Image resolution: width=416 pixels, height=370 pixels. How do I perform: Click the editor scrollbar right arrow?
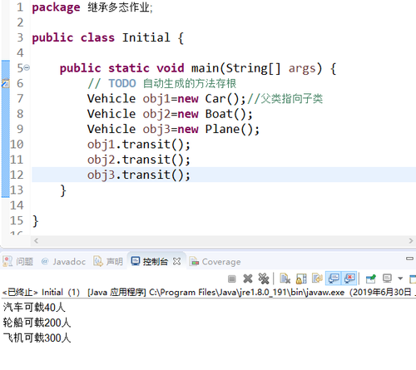click(x=411, y=241)
